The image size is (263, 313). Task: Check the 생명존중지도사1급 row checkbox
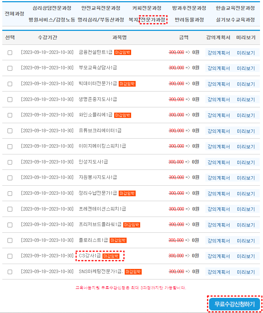(x=10, y=99)
